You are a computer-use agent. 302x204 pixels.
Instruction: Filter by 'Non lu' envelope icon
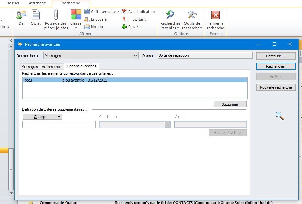pos(87,27)
